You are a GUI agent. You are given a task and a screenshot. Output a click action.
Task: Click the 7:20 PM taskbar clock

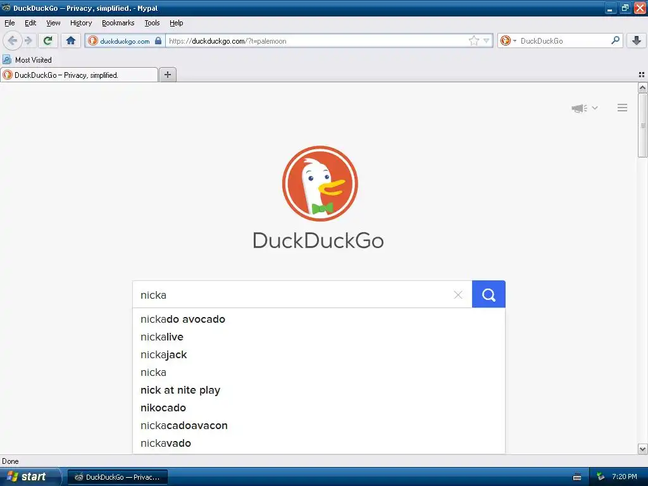(625, 477)
